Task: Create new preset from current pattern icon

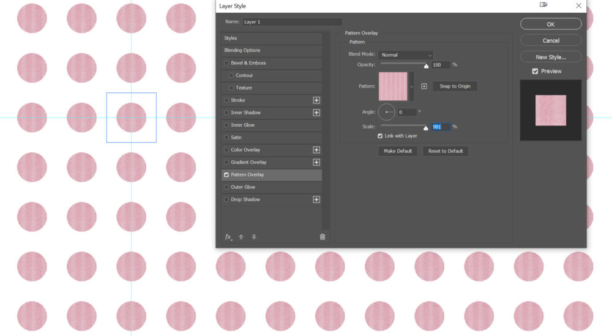Action: [x=424, y=86]
